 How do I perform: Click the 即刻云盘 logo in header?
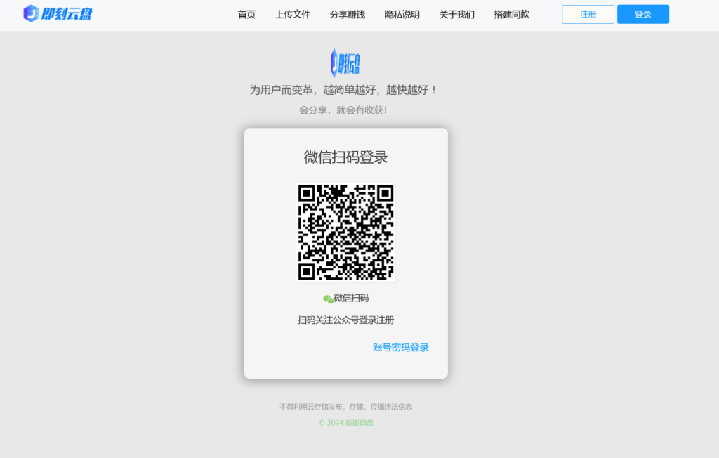(x=58, y=14)
